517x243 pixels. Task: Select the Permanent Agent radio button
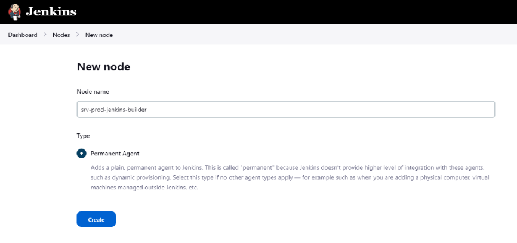click(82, 153)
